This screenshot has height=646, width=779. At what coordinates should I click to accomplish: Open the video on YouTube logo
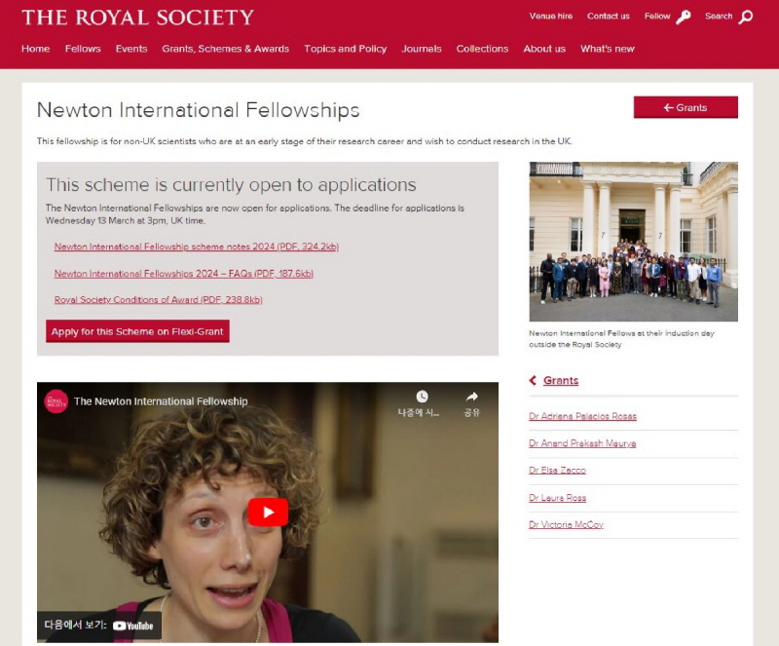click(x=133, y=626)
